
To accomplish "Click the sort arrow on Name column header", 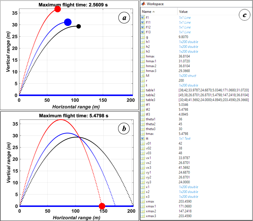I will (154, 12).
